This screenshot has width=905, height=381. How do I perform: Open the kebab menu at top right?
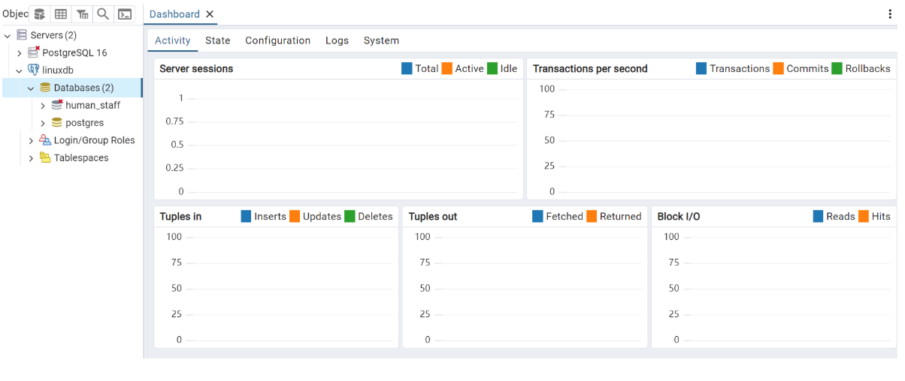[891, 14]
